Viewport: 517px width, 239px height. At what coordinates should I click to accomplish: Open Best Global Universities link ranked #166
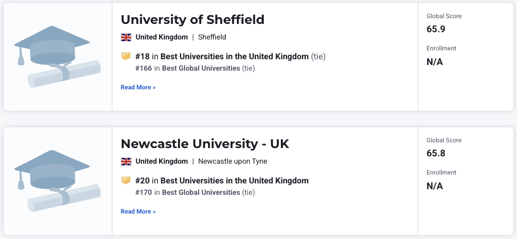(x=201, y=68)
